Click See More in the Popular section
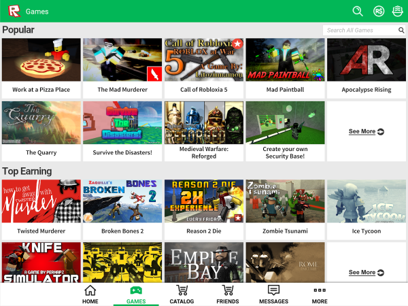 (367, 131)
